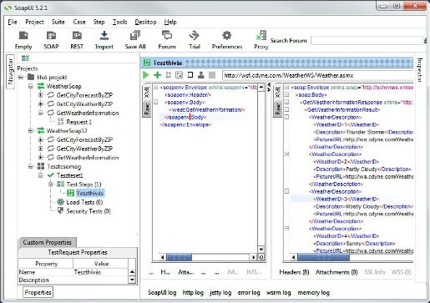
Task: Create an Empty project from toolbar
Action: click(x=23, y=40)
